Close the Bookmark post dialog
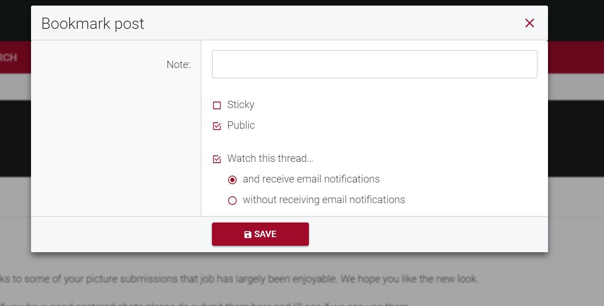The width and height of the screenshot is (604, 306). (529, 23)
